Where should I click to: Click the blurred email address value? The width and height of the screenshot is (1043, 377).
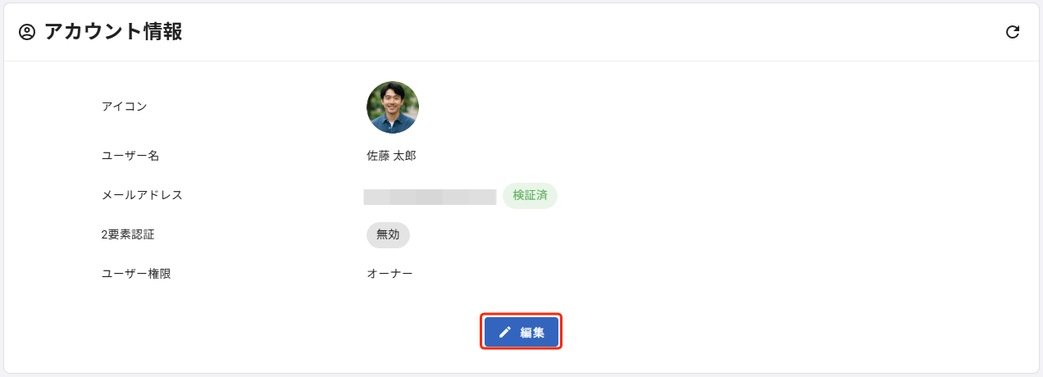(x=430, y=197)
